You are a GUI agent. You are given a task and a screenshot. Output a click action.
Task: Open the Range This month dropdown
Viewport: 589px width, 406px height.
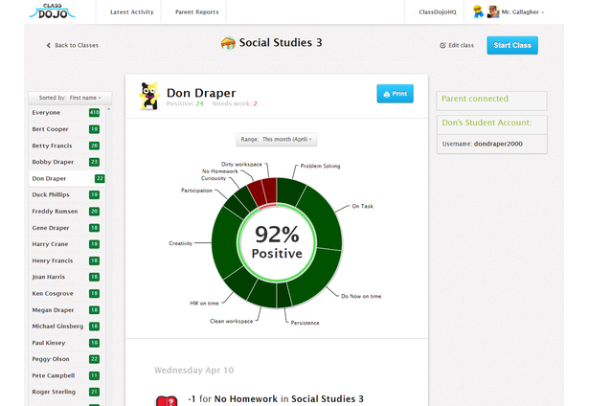(x=277, y=140)
